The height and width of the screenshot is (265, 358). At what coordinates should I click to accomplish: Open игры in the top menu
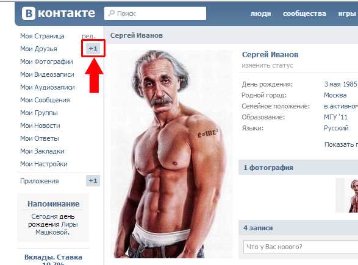click(347, 13)
